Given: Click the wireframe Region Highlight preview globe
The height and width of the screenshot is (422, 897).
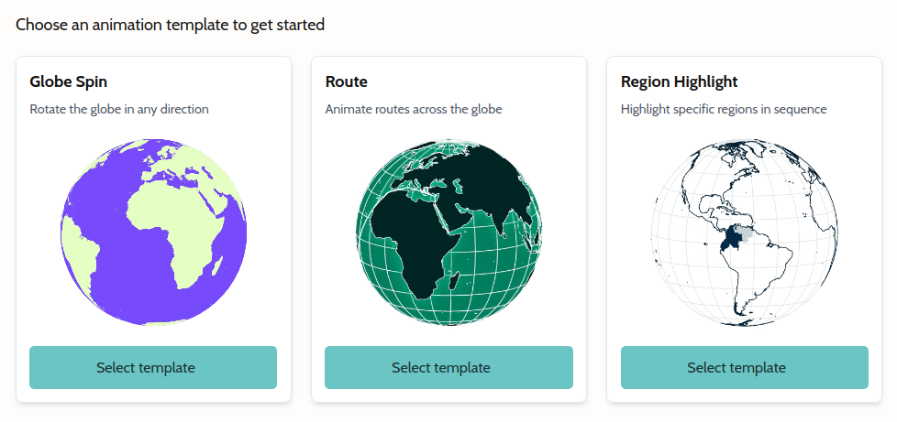Looking at the screenshot, I should [744, 233].
